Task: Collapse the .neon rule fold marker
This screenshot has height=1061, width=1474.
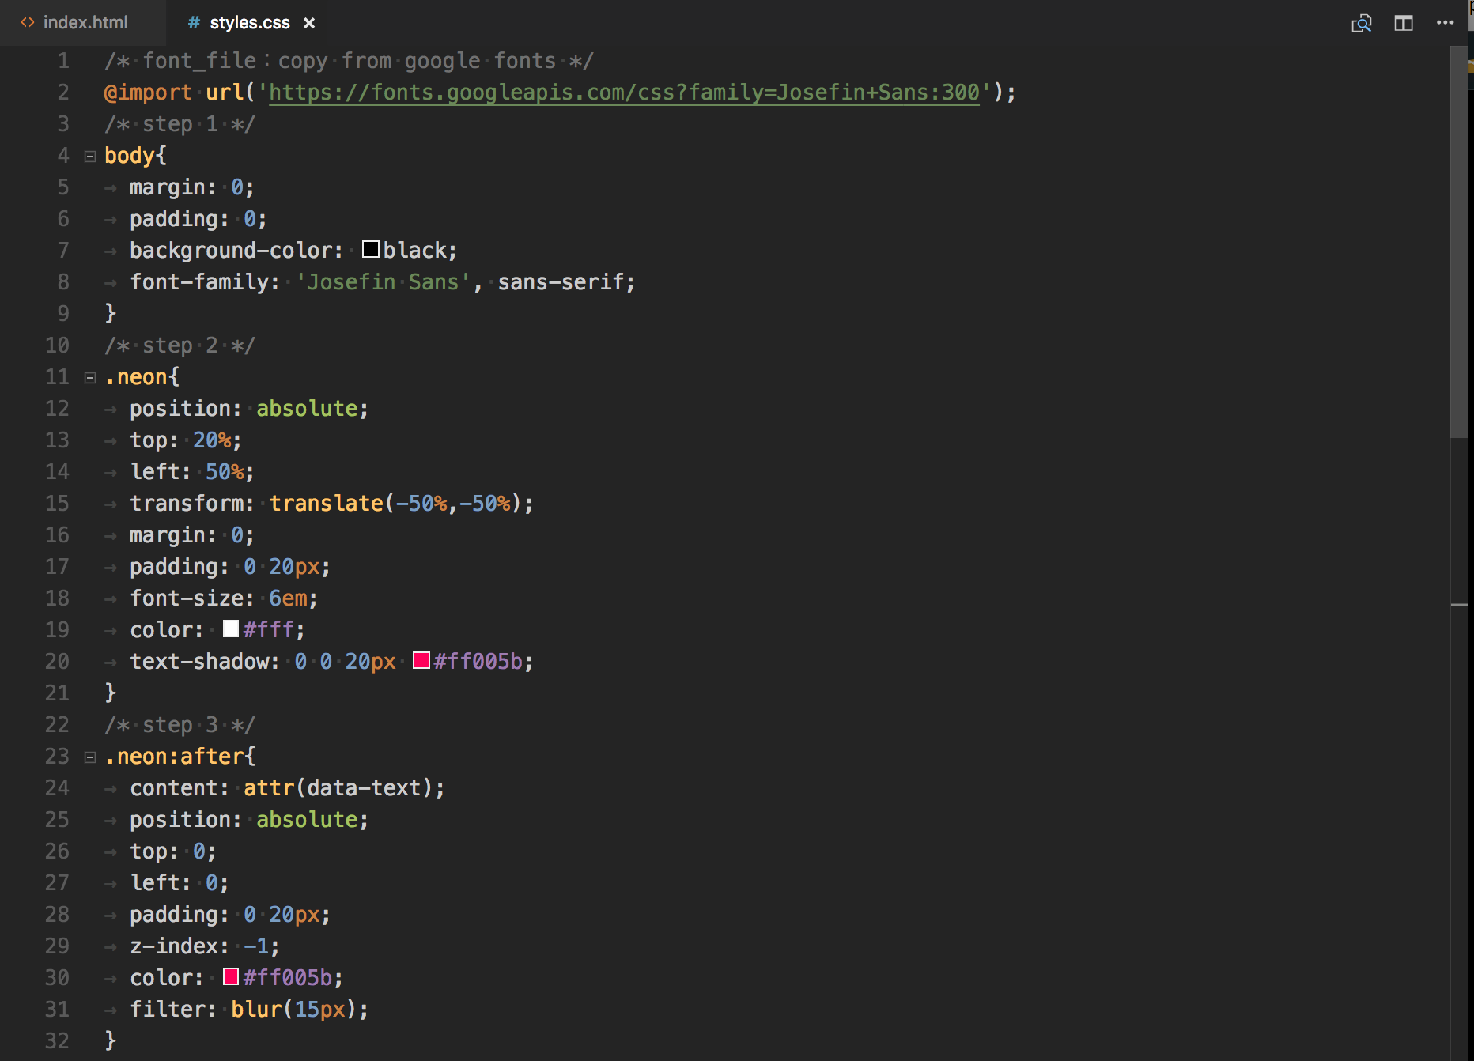Action: tap(90, 378)
